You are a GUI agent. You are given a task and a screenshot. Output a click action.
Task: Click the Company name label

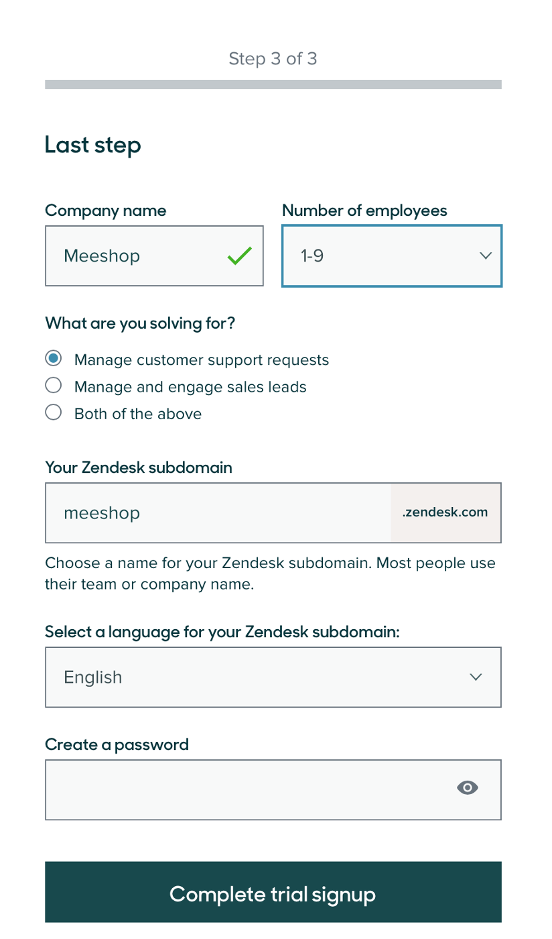105,211
